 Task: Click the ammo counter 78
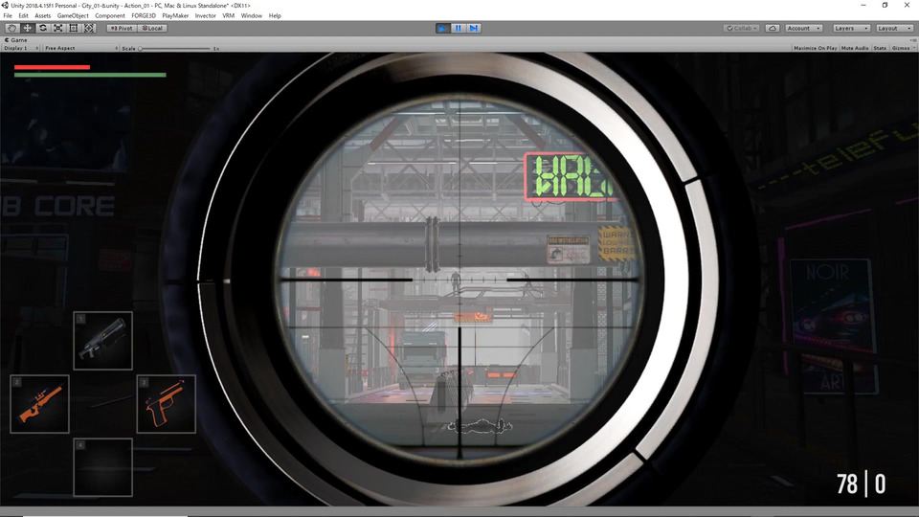coord(847,484)
